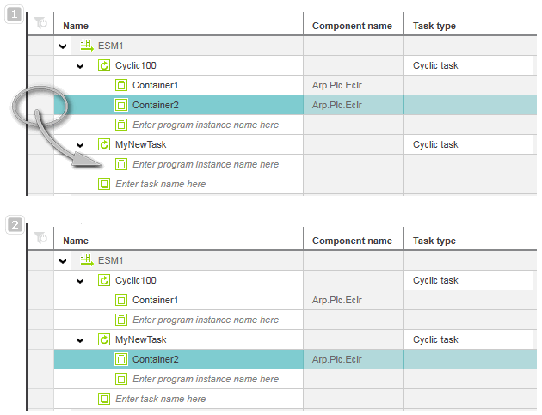Screen dimensions: 542x415
Task: Click the MyNewTask icon in the upper table
Action: pos(104,144)
